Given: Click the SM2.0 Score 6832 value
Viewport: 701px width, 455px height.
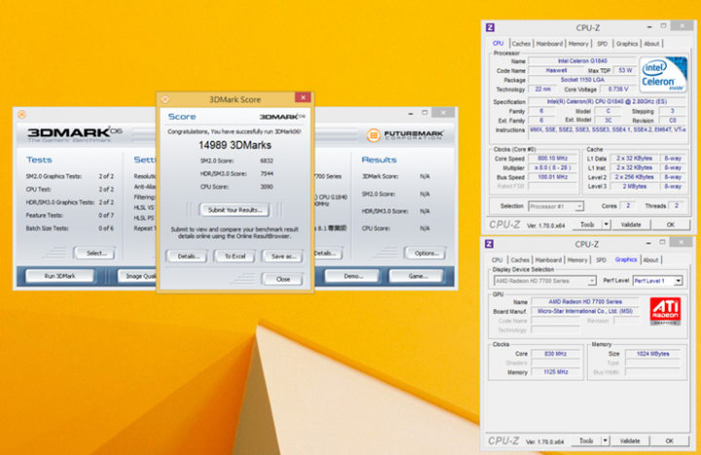Looking at the screenshot, I should [x=267, y=161].
